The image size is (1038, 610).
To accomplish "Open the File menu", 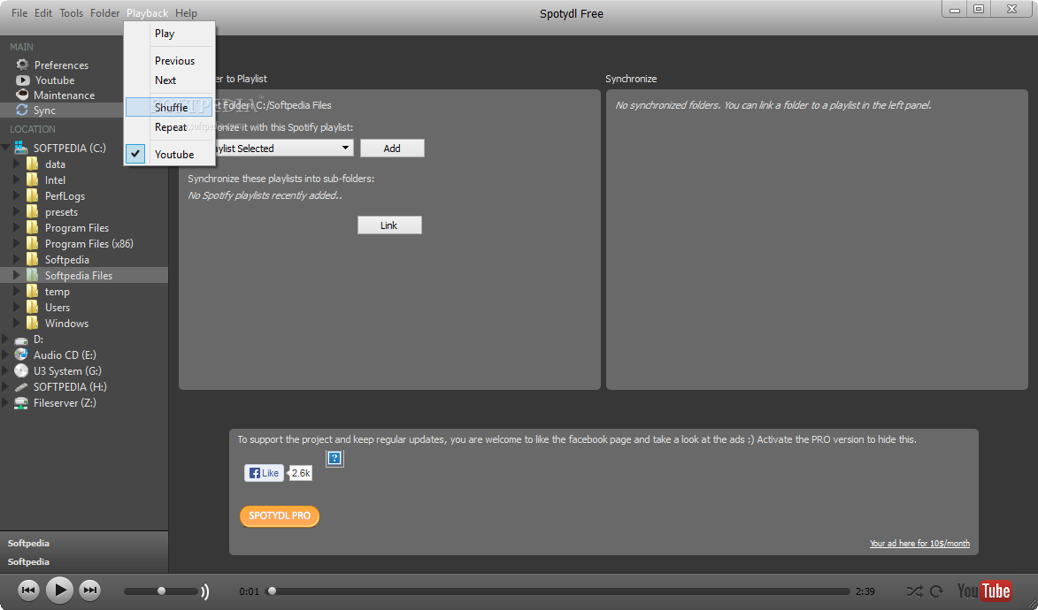I will pos(19,13).
